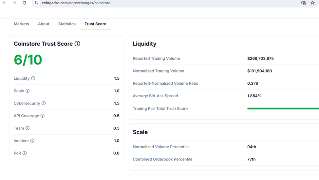This screenshot has height=180, width=319.
Task: Click the 0.378 volume ratio value
Action: (253, 83)
